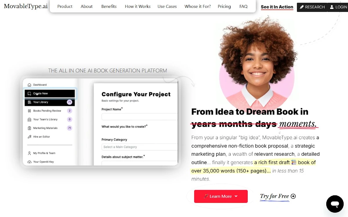348x217 pixels.
Task: Go to Pricing in navigation
Action: [224, 6]
